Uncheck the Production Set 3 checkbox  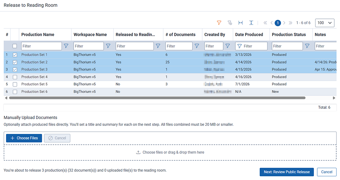point(15,70)
